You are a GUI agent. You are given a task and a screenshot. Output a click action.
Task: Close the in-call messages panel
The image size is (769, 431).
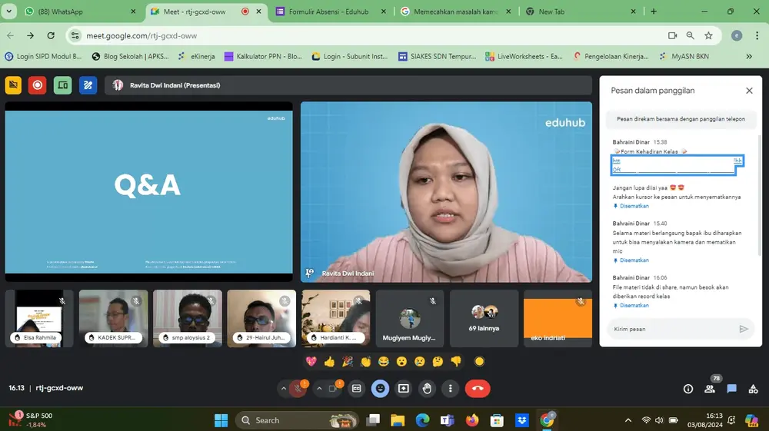point(749,91)
